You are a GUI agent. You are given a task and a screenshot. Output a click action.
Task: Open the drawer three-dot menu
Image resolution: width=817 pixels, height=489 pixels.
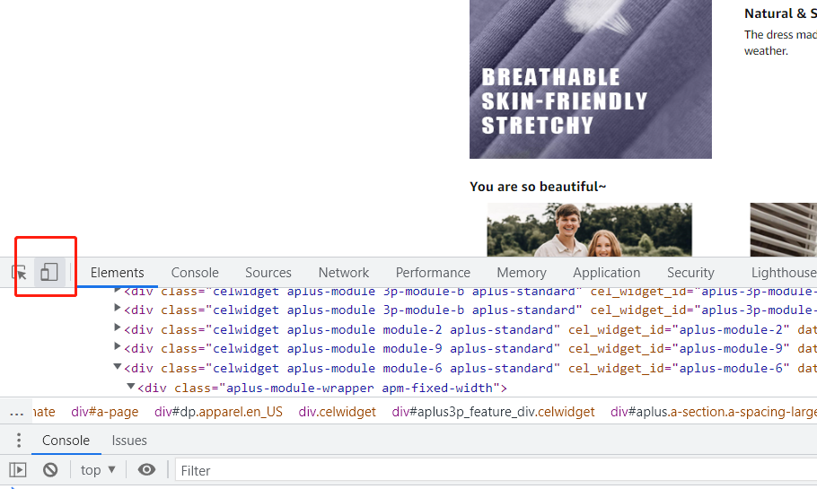[x=19, y=441]
